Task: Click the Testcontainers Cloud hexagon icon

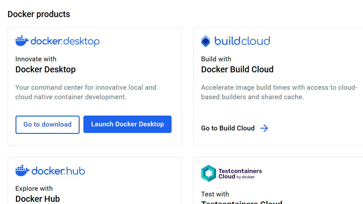Action: (x=209, y=173)
